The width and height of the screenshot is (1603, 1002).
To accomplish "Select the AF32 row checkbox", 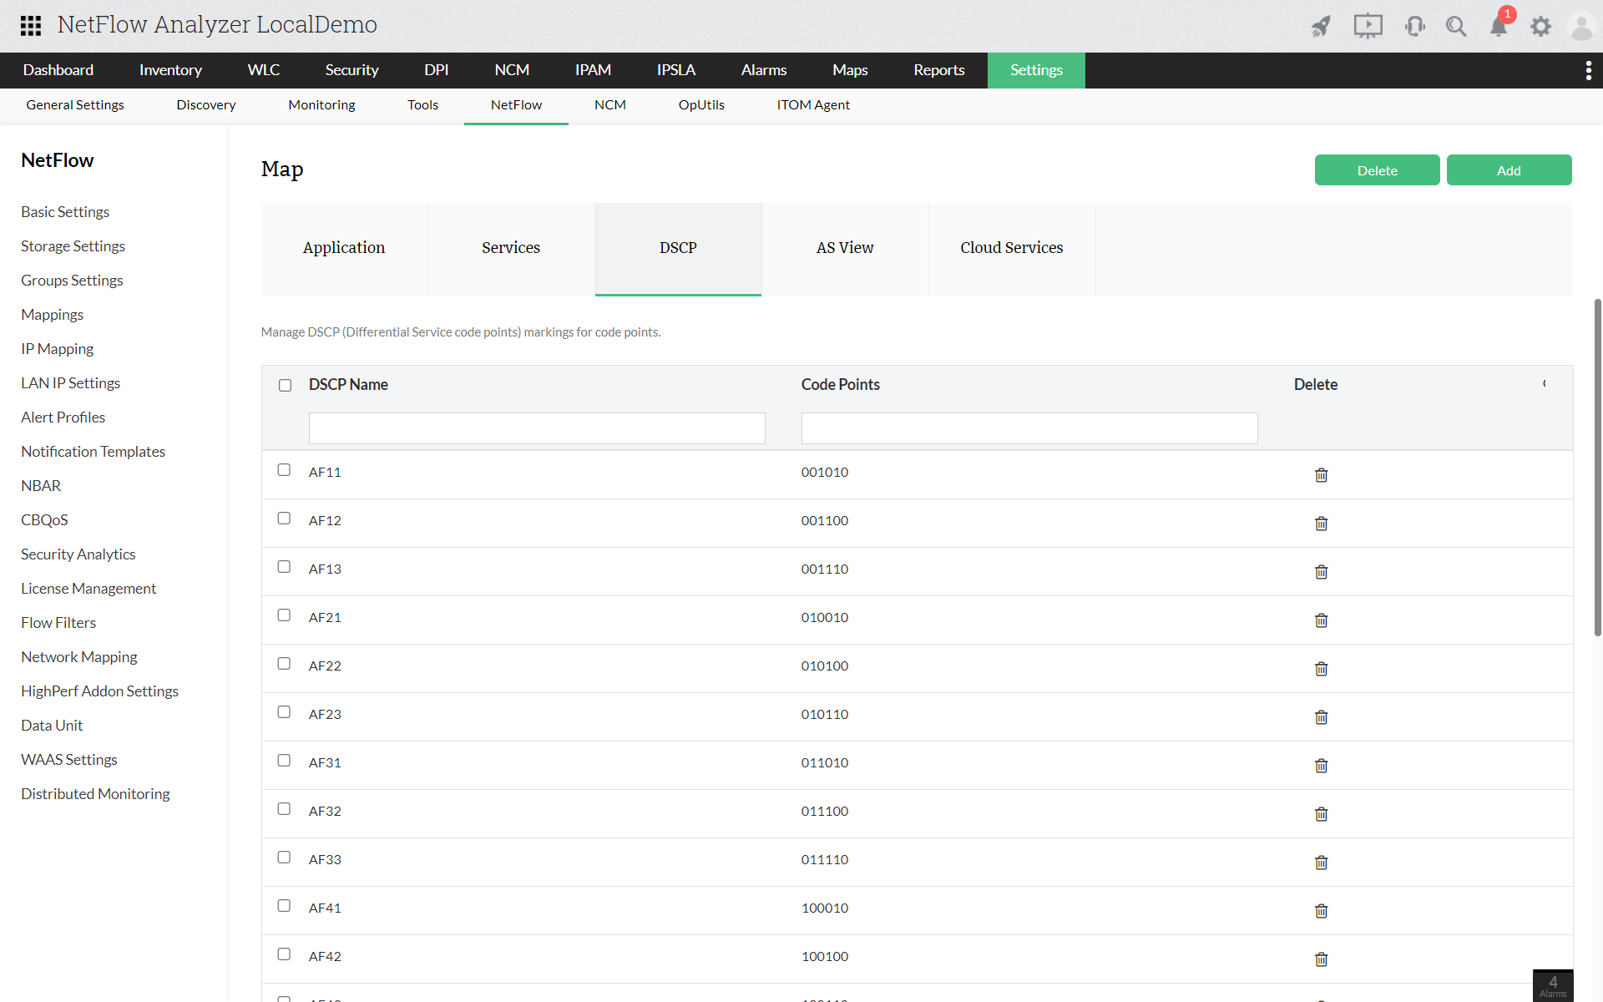I will click(284, 809).
